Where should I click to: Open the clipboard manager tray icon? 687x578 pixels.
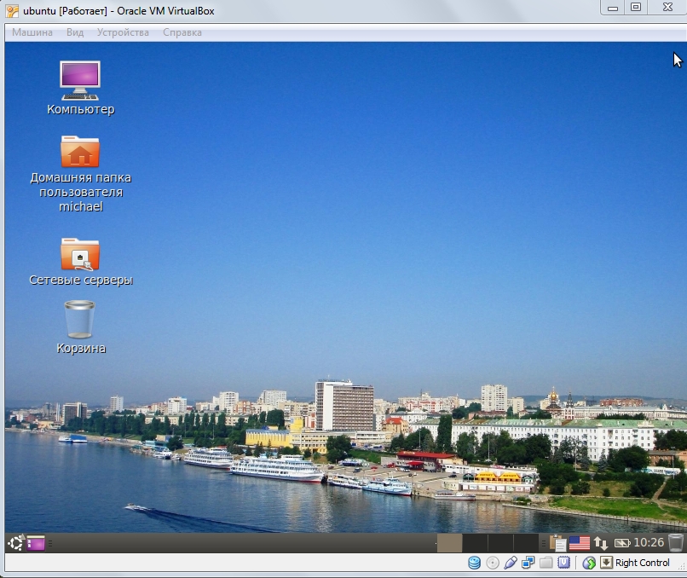(558, 543)
